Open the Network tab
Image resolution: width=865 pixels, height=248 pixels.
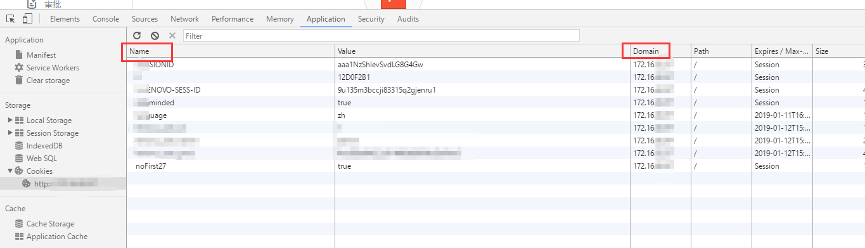point(184,19)
